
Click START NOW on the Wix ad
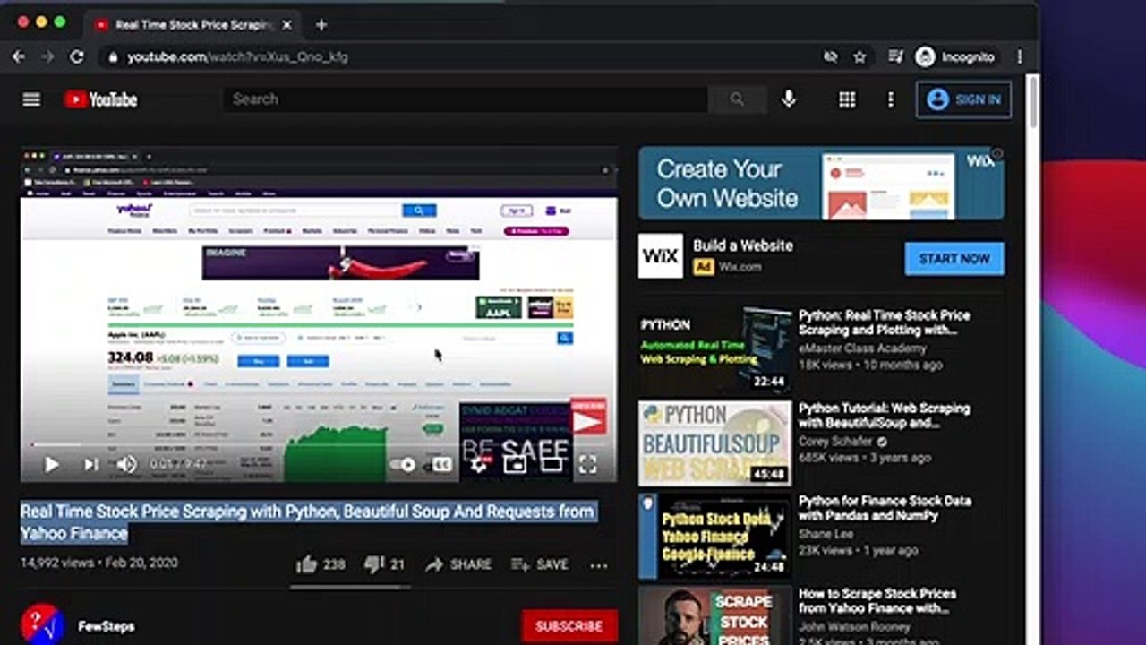(954, 258)
